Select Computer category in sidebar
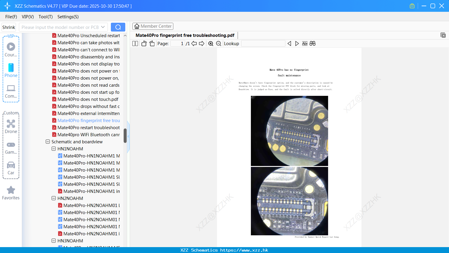Viewport: 449px width, 253px height. (11, 91)
